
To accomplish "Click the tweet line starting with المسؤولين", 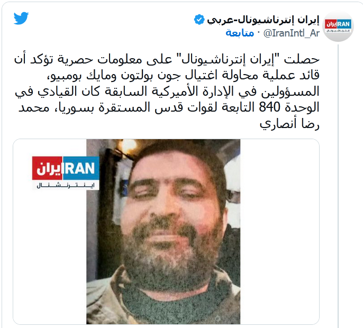I will [167, 91].
